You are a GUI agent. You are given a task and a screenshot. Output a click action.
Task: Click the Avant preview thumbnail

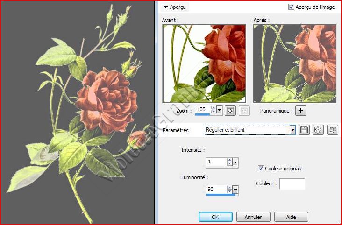(x=204, y=63)
